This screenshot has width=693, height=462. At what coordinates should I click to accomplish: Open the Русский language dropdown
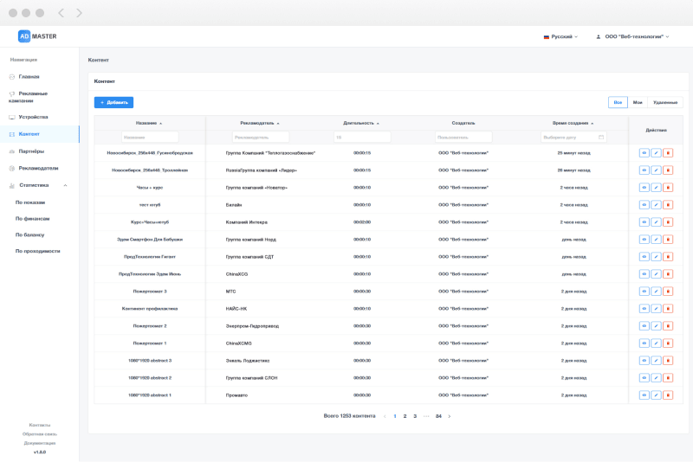560,37
